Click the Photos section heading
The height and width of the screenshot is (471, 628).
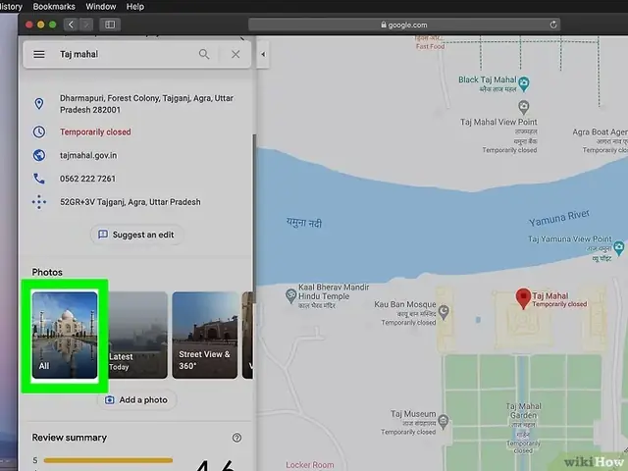point(47,273)
